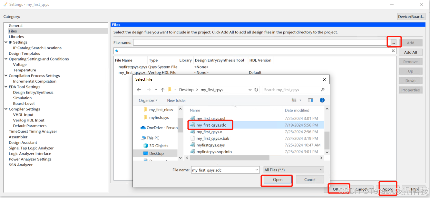Open the All Files (*.*) filter dropdown

click(321, 170)
